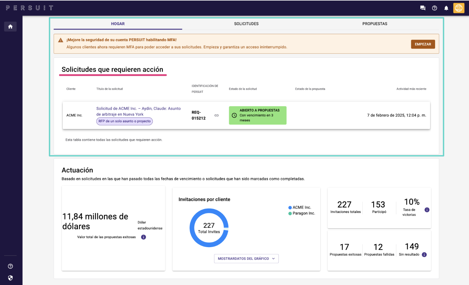
Task: Click the EMPEZAR button
Action: [423, 44]
